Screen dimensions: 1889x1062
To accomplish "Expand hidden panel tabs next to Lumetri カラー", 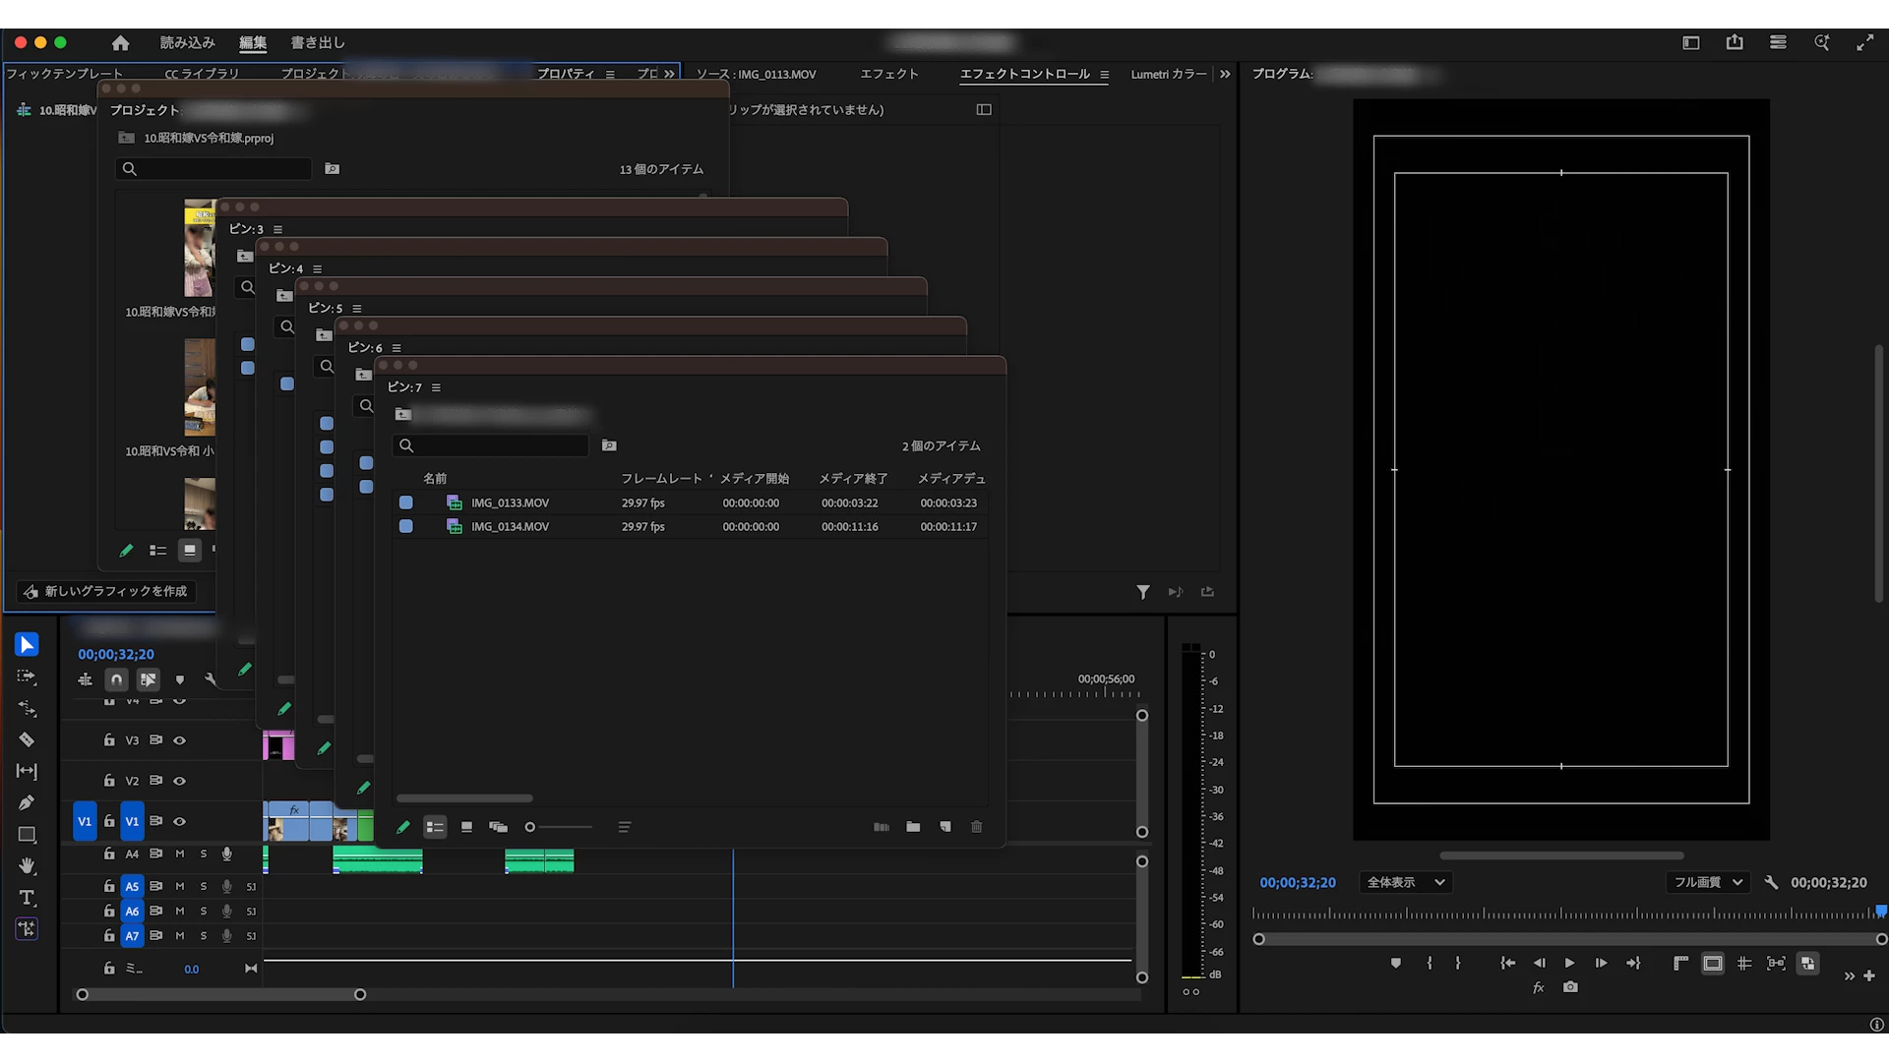I will (x=1225, y=74).
